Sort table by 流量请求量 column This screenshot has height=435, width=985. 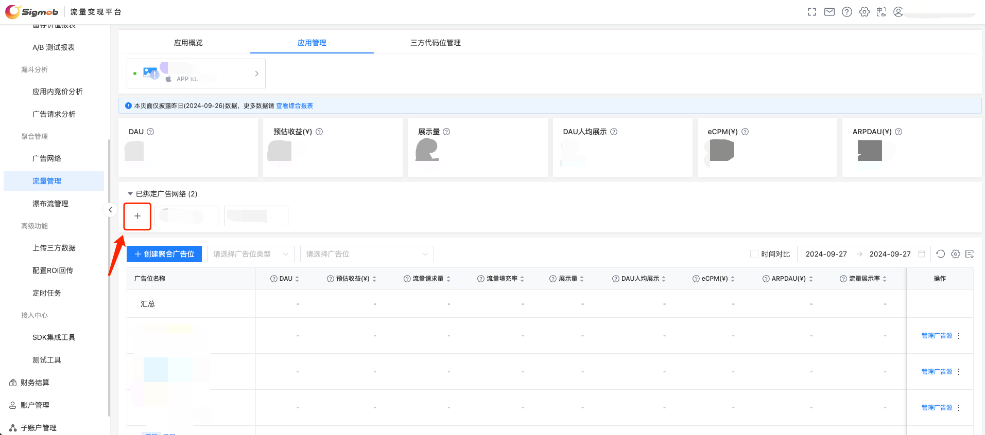tap(448, 279)
